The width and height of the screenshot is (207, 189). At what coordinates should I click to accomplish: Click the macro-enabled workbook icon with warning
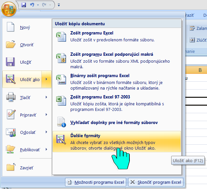tap(61, 58)
